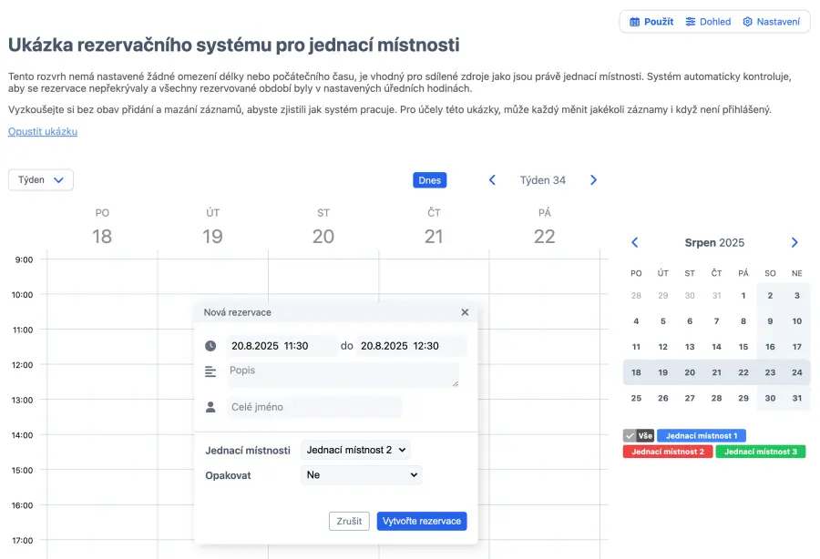Open the Opakovat repeat dropdown
820x559 pixels.
(x=361, y=474)
